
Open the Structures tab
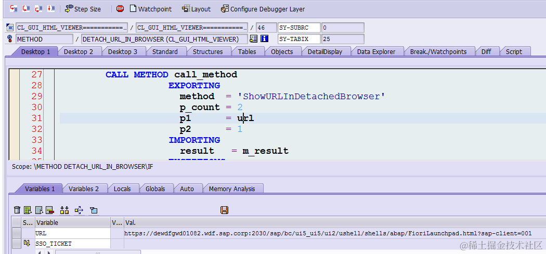tap(208, 51)
